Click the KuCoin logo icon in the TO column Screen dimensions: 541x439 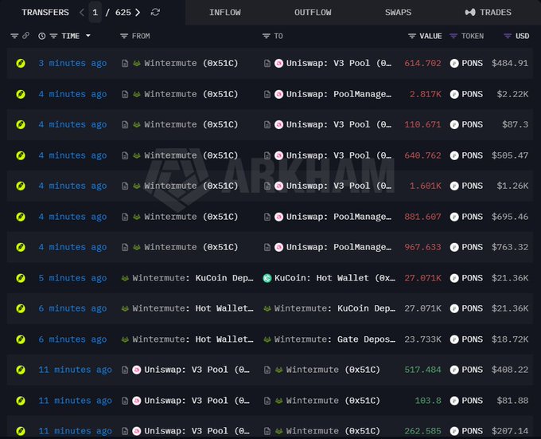tap(267, 278)
